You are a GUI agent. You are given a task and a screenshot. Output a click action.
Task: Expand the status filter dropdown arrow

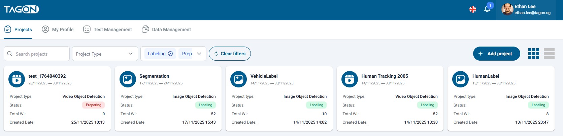[199, 54]
